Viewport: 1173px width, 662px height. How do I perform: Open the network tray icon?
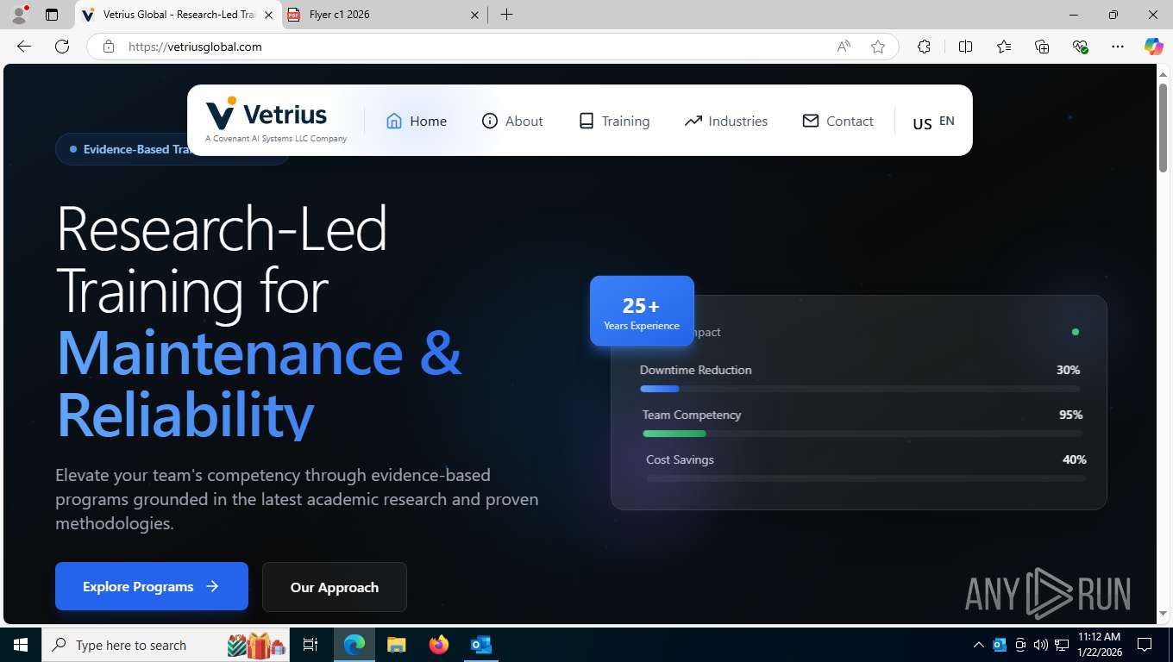[1062, 645]
